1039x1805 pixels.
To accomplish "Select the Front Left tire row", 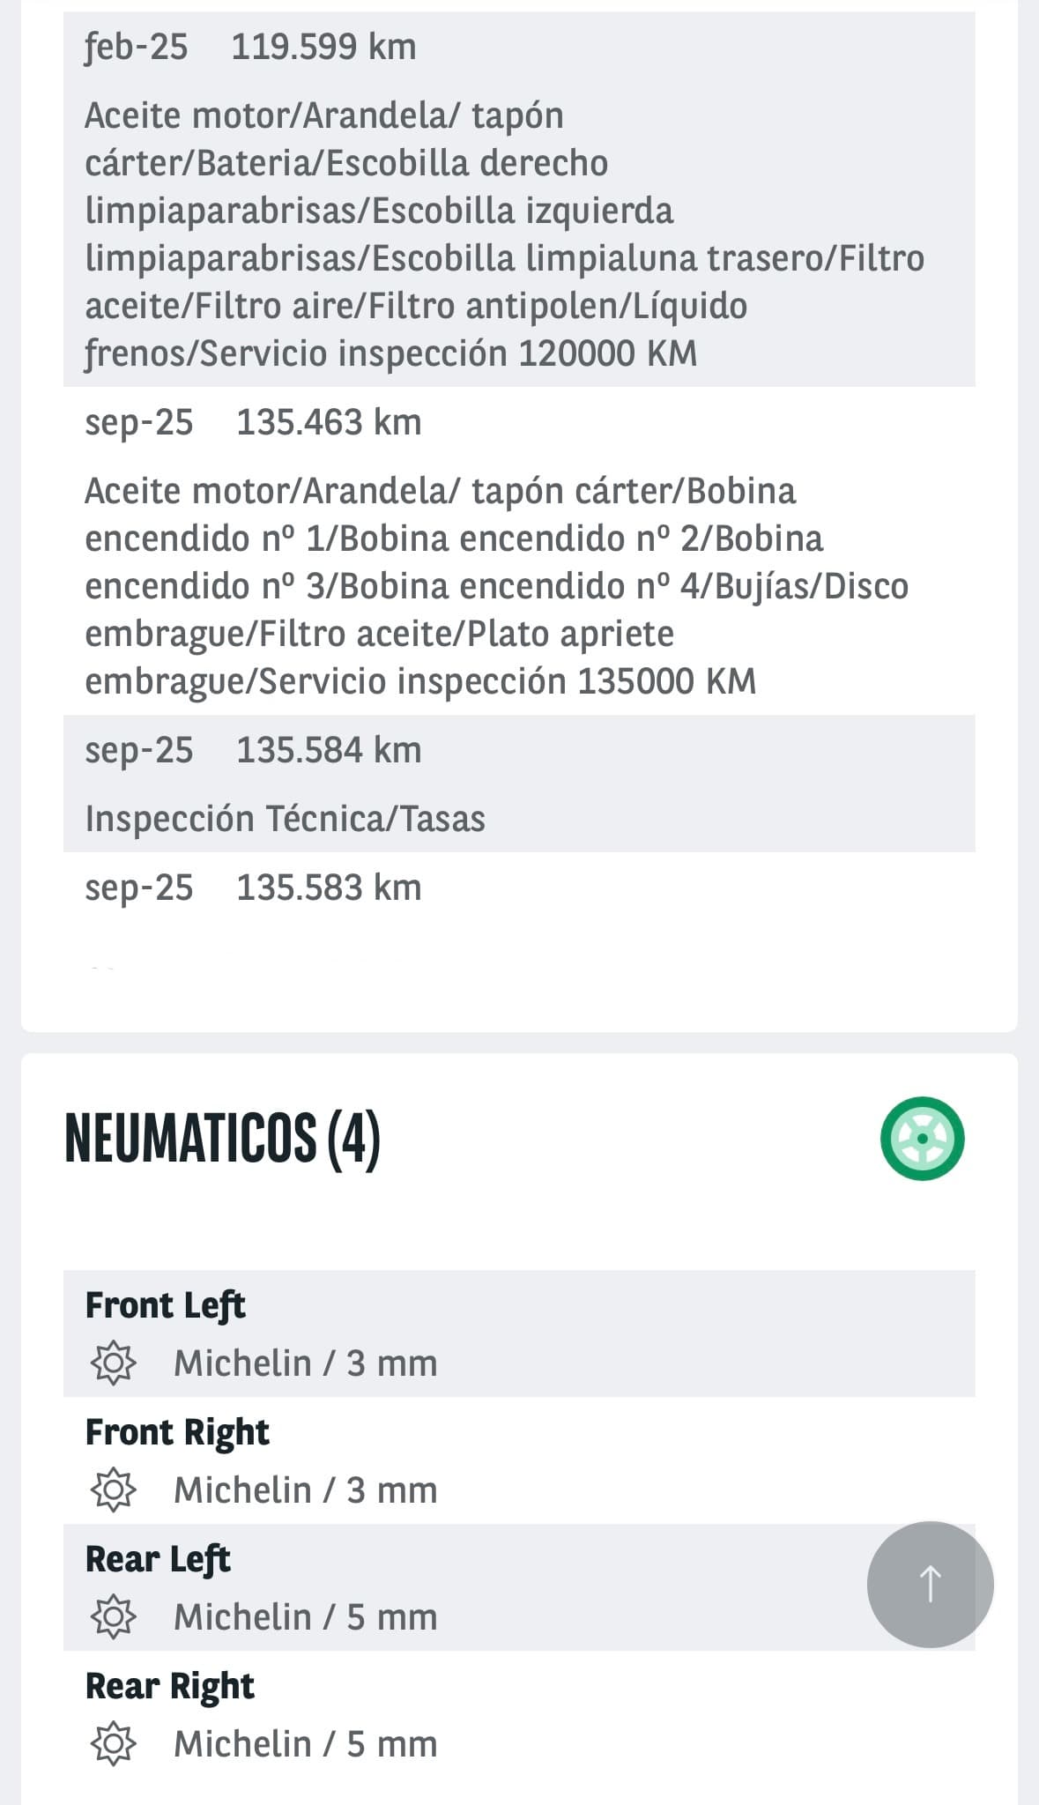I will (518, 1333).
